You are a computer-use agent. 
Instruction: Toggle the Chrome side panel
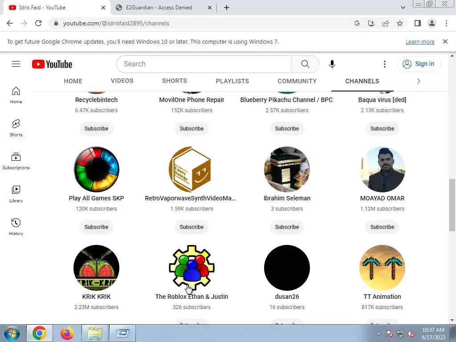point(418,23)
